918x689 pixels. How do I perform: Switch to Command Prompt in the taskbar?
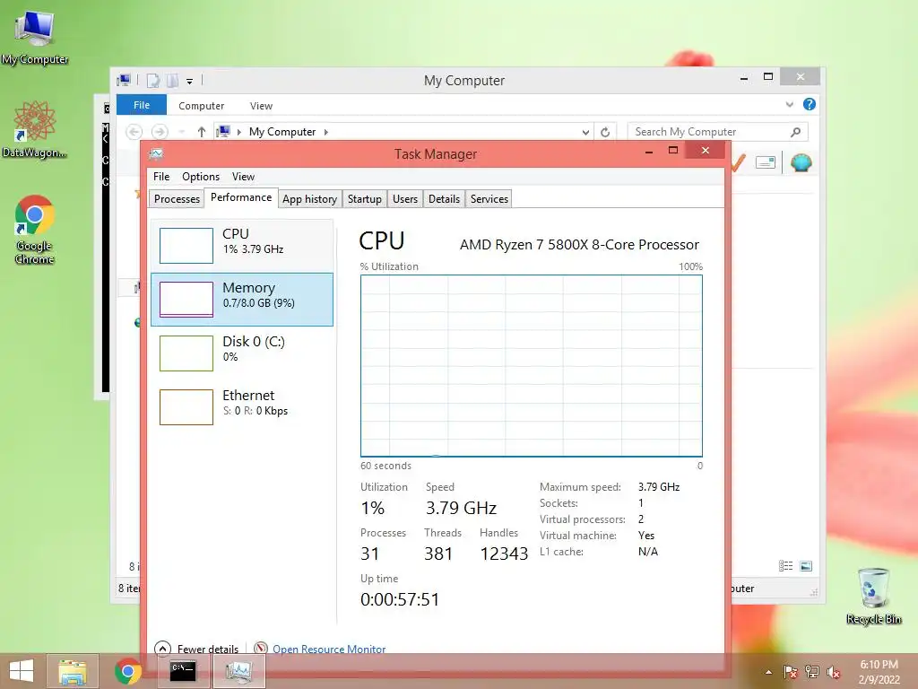click(183, 671)
